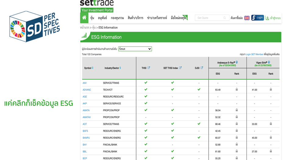305x160 pixels.
Task: Open the กองทุนรวม menu
Action: click(x=117, y=18)
